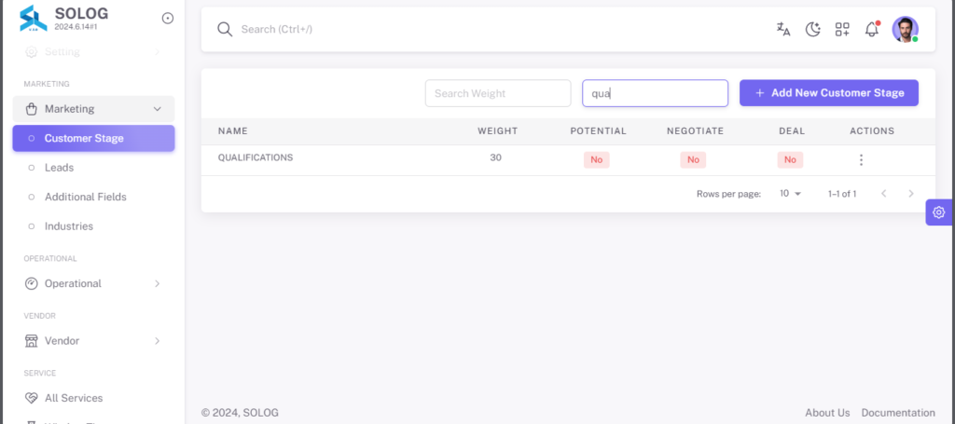Click Add New Customer Stage button
Screen dimensions: 955x424
(829, 93)
